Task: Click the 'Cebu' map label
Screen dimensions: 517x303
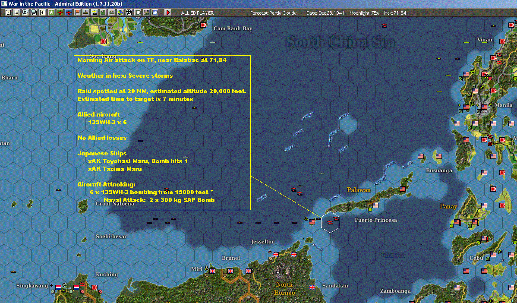Action: pyautogui.click(x=476, y=258)
